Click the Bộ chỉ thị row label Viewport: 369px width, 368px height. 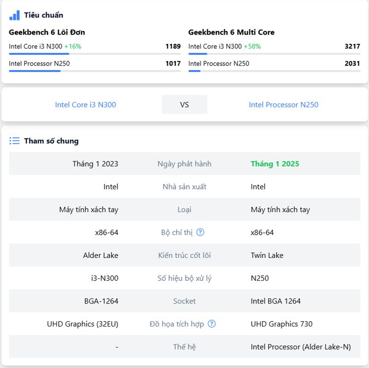point(177,232)
